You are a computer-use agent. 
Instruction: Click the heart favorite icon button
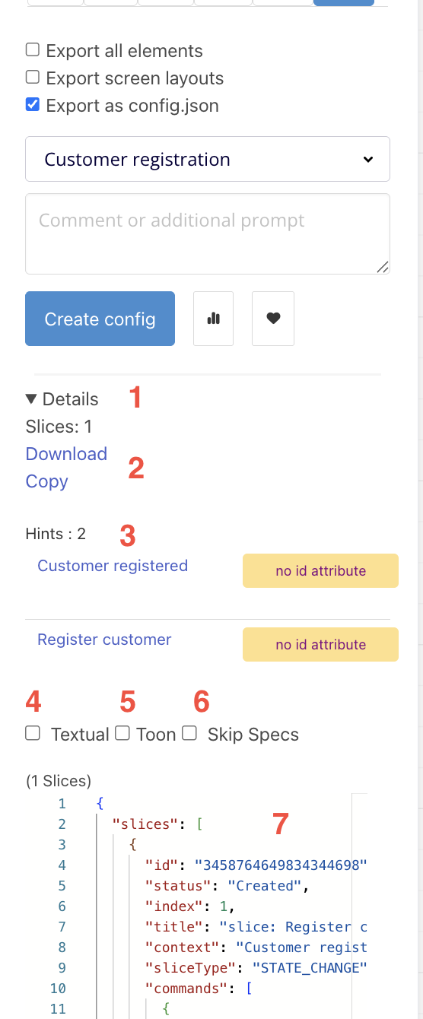273,319
